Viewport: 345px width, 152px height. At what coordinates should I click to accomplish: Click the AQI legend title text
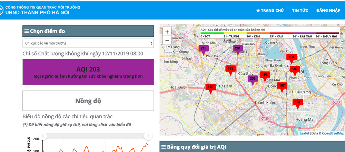[233, 30]
